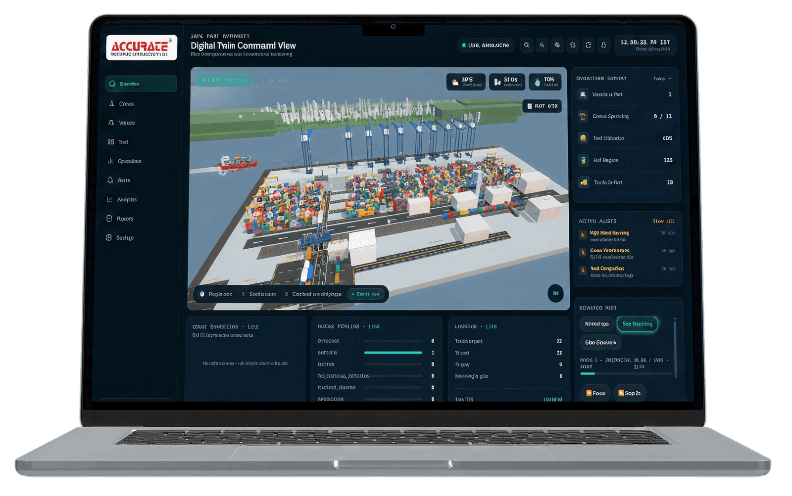
Task: Open the Cores sidebar item
Action: pos(126,104)
